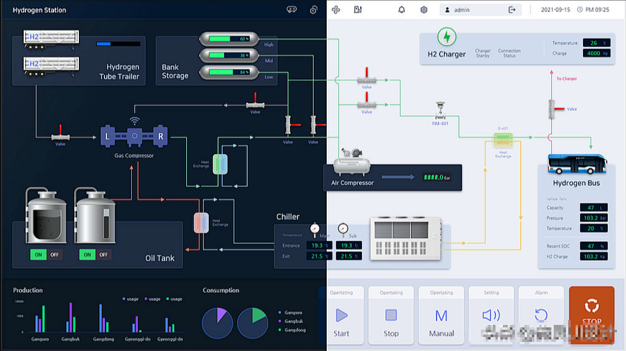This screenshot has width=626, height=351.
Task: Click the Connection Status label
Action: [x=509, y=53]
